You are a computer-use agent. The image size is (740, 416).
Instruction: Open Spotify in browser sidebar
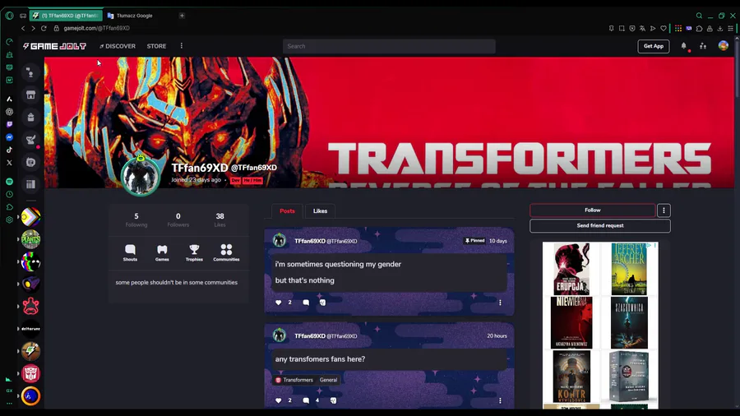point(9,182)
